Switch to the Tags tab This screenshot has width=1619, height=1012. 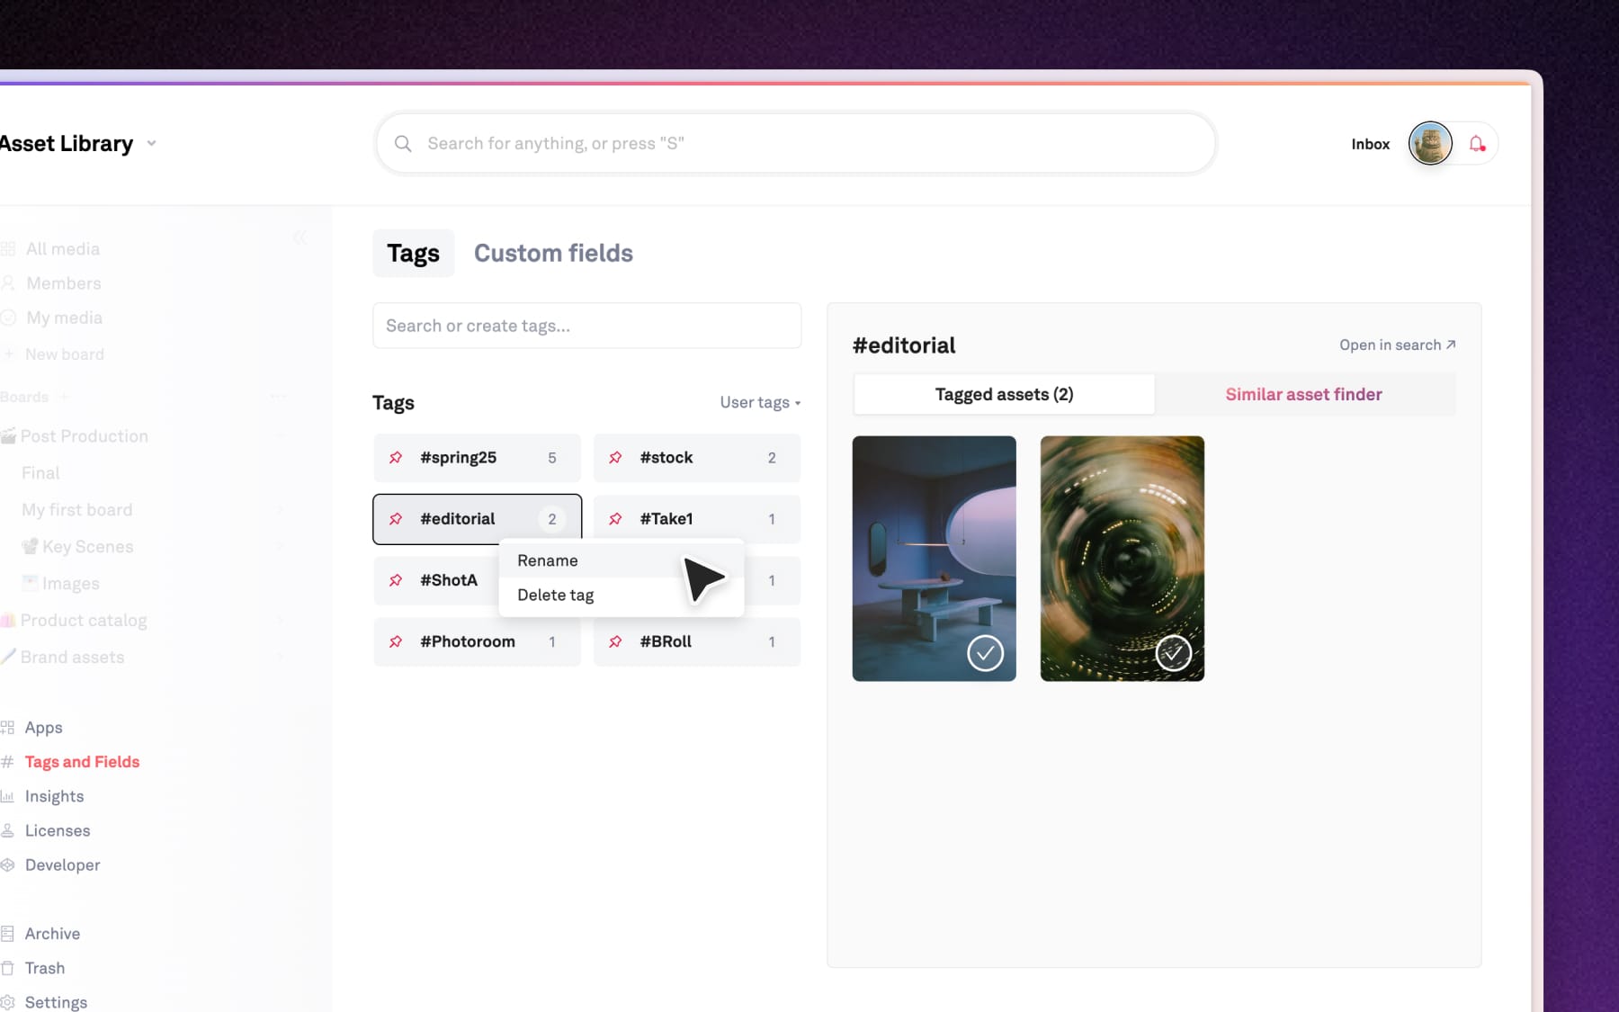(414, 254)
